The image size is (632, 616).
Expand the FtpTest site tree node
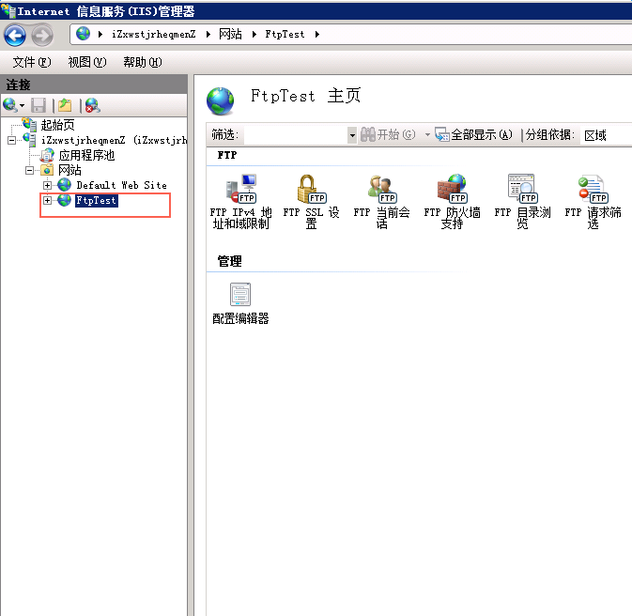click(x=48, y=200)
